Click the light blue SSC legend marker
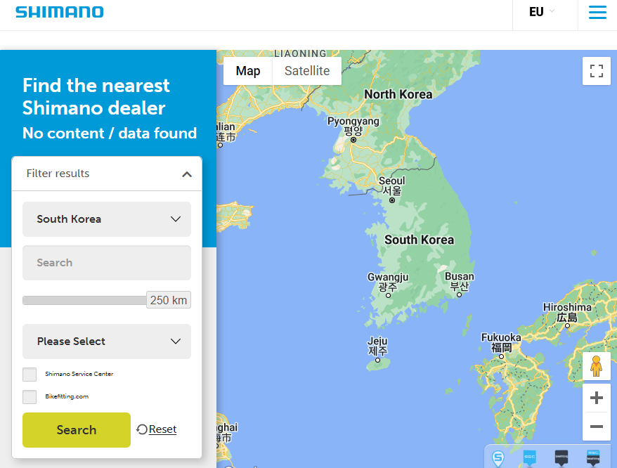The height and width of the screenshot is (468, 617). [530, 458]
